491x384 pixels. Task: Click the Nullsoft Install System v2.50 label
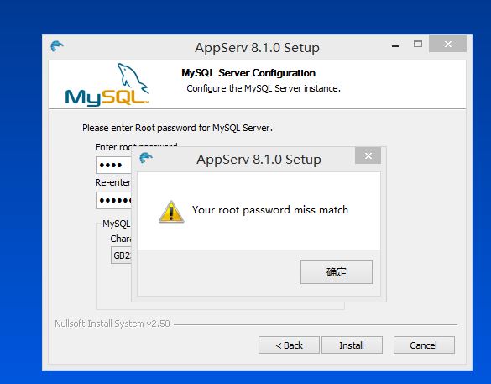tap(112, 324)
